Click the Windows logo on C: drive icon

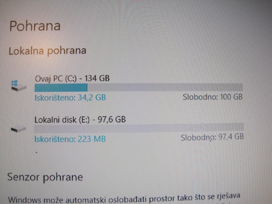[x=15, y=83]
